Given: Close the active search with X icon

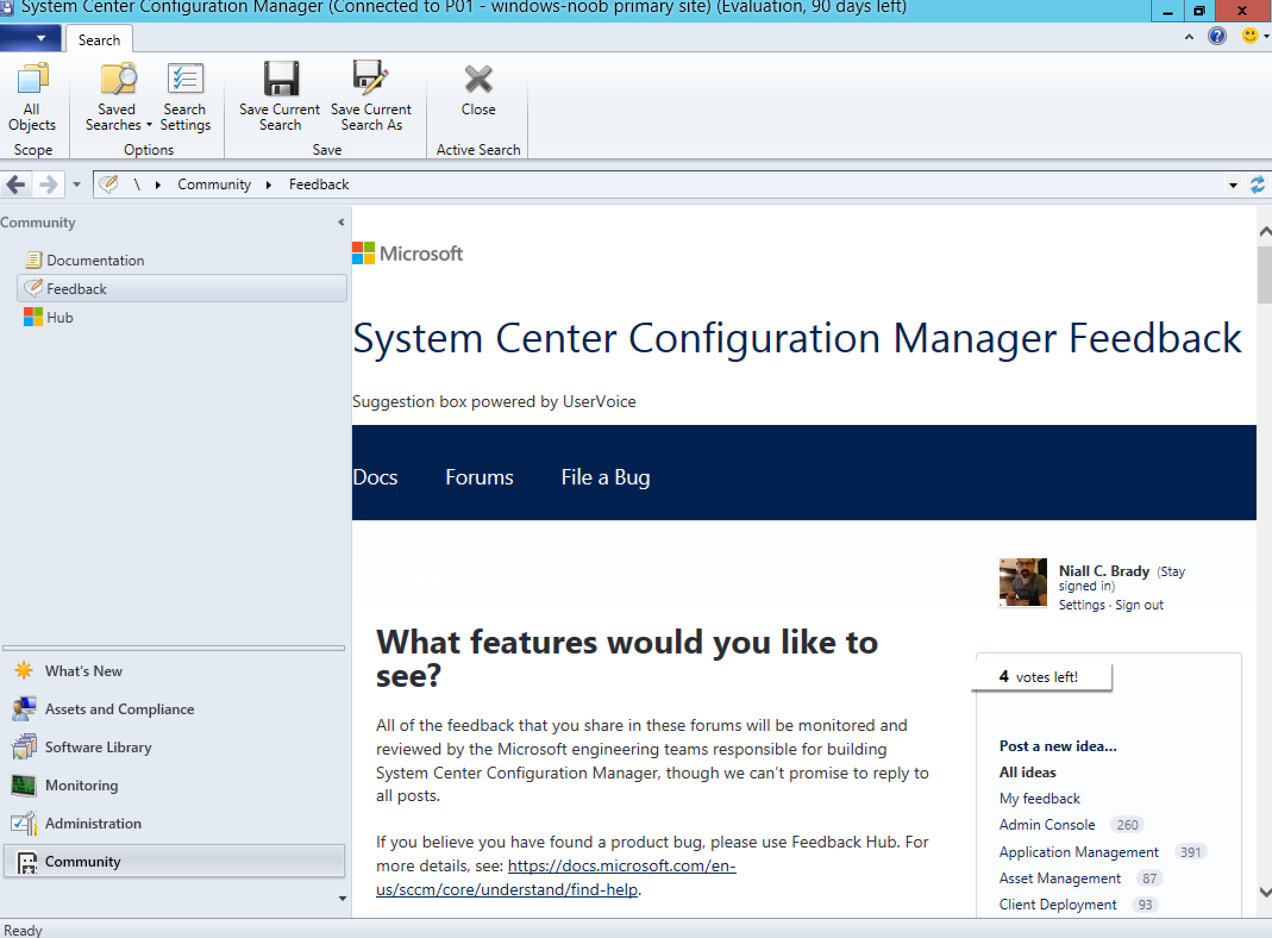Looking at the screenshot, I should pyautogui.click(x=478, y=79).
